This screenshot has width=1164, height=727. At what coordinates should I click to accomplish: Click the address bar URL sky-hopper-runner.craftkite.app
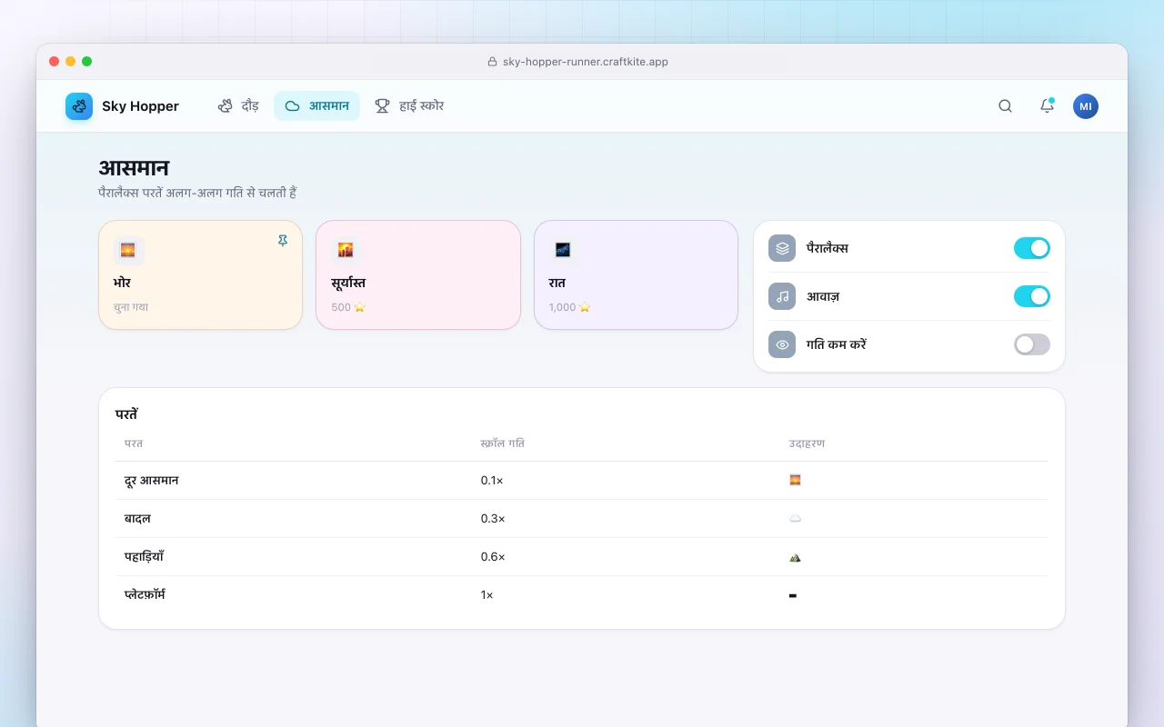[x=586, y=62]
